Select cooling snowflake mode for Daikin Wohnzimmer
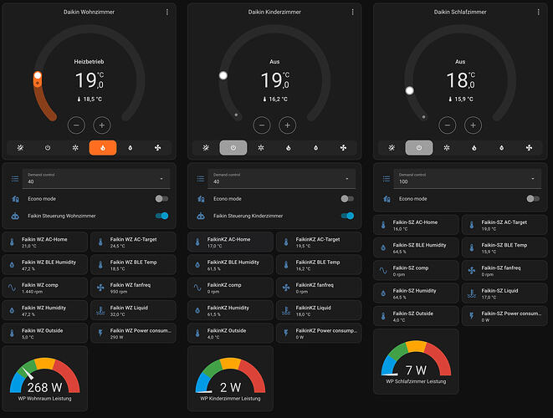The height and width of the screenshot is (418, 553). (x=75, y=148)
